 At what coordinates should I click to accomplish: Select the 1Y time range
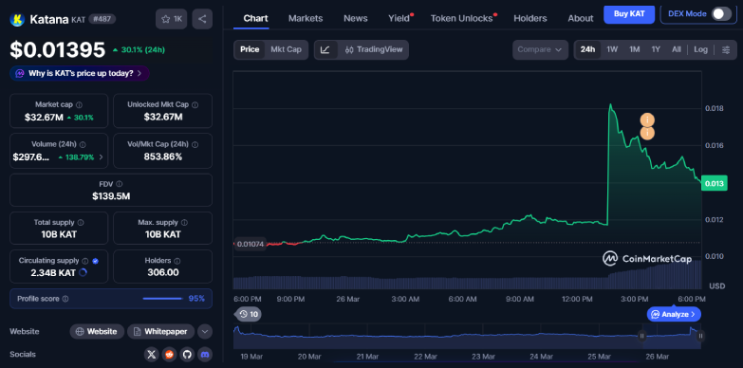[656, 49]
